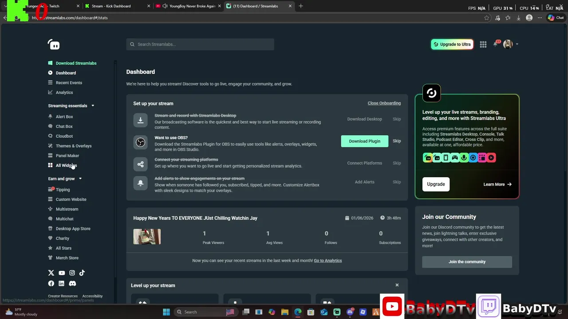Click the X (Twitter) social icon

click(51, 273)
